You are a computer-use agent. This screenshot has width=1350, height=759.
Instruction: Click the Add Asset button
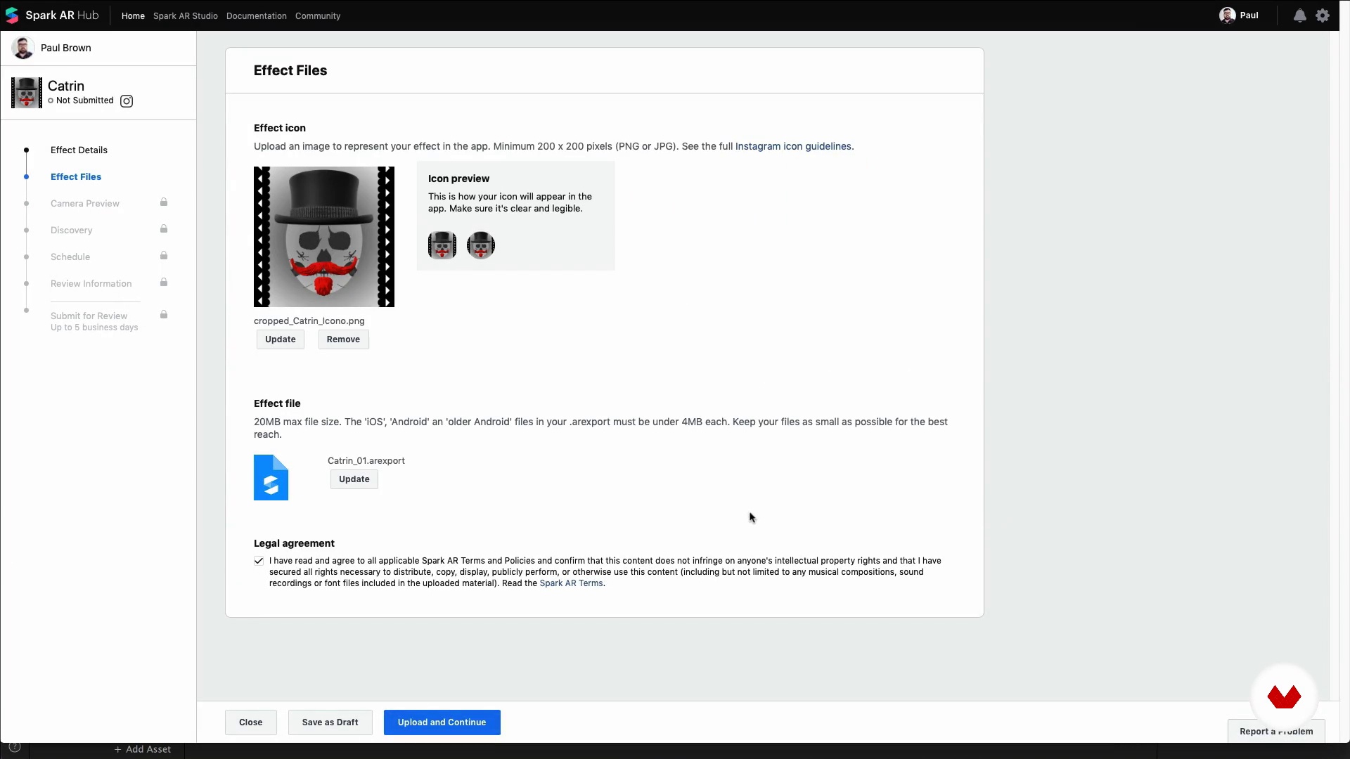[143, 749]
